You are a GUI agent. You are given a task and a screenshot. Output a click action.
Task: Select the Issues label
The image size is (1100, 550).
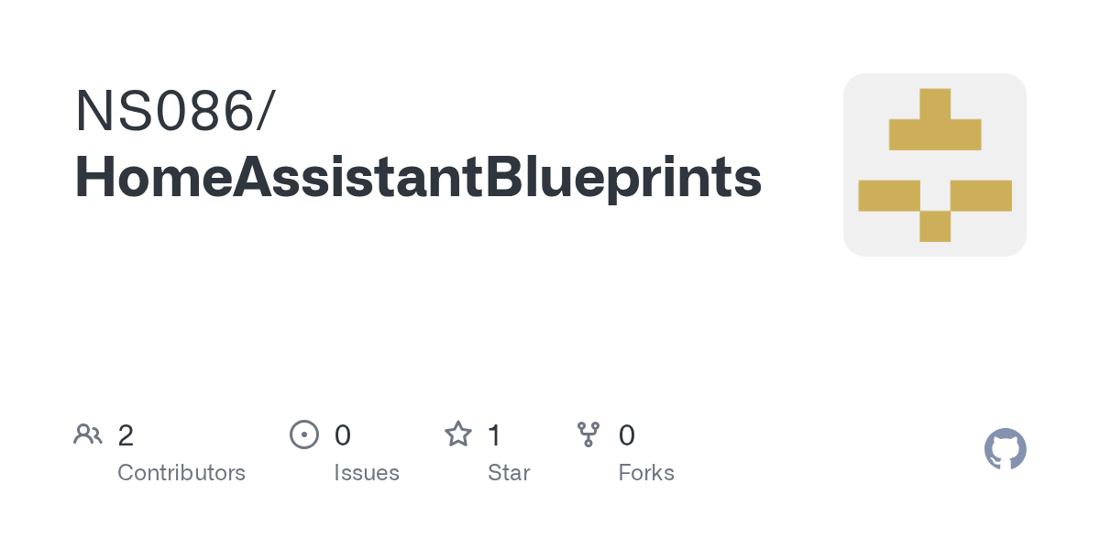point(367,473)
